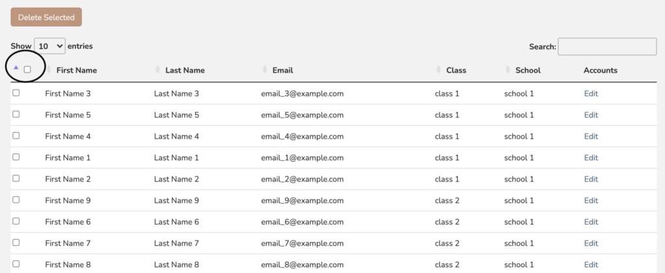This screenshot has width=665, height=273.
Task: Click the sort arrow beside Class header
Action: (x=438, y=70)
